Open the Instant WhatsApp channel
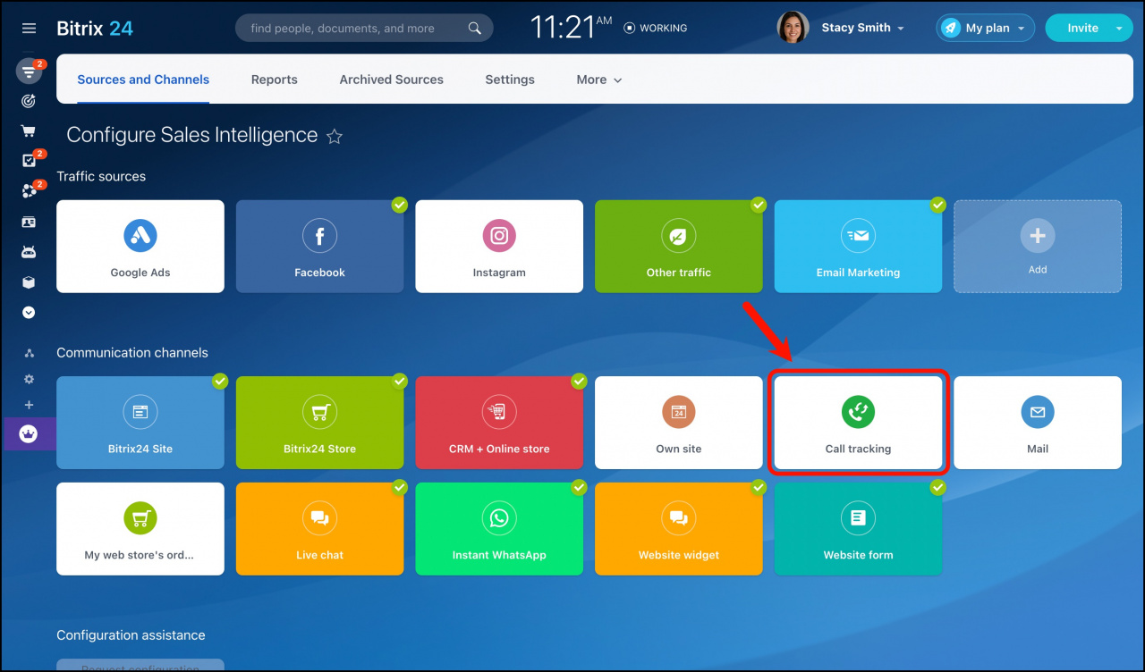1145x672 pixels. coord(499,529)
